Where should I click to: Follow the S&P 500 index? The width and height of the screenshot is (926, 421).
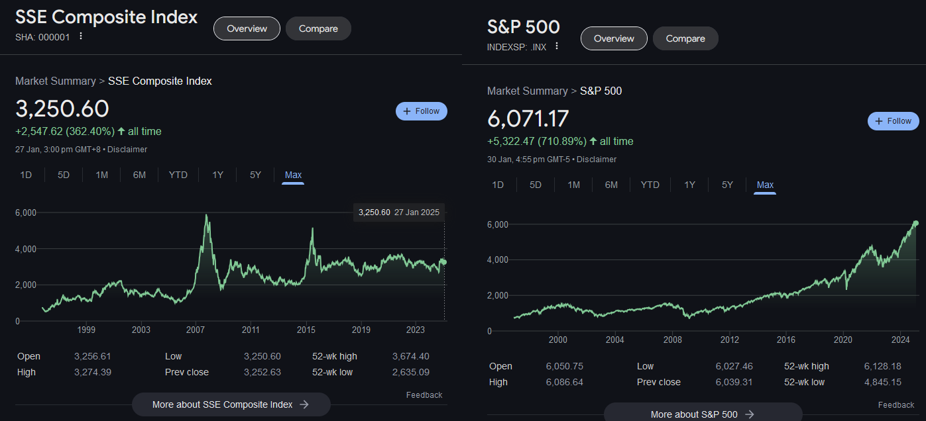coord(893,121)
